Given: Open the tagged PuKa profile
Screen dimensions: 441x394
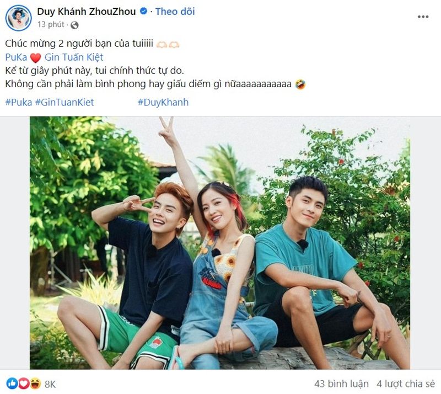Looking at the screenshot, I should click(16, 57).
